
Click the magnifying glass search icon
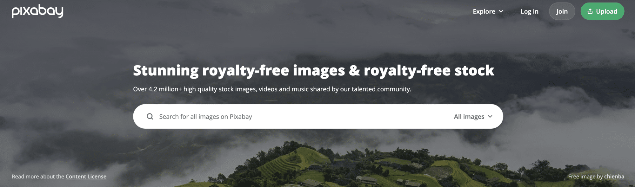point(150,116)
